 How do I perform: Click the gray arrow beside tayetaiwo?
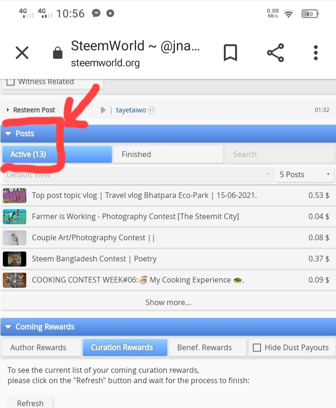click(x=103, y=110)
